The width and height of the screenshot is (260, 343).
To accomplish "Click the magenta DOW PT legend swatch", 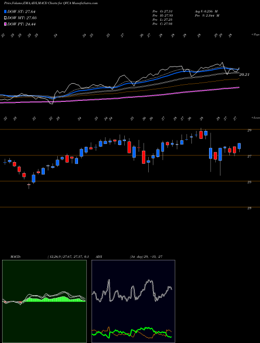I will [5, 24].
